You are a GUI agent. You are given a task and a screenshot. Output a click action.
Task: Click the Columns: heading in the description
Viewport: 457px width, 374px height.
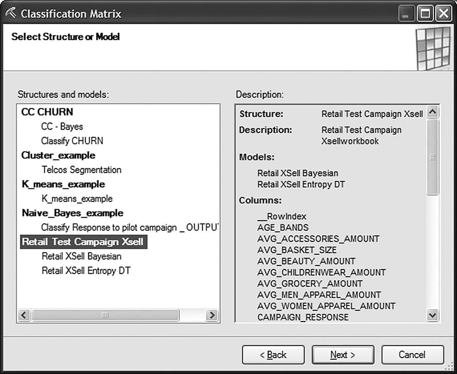(x=260, y=201)
